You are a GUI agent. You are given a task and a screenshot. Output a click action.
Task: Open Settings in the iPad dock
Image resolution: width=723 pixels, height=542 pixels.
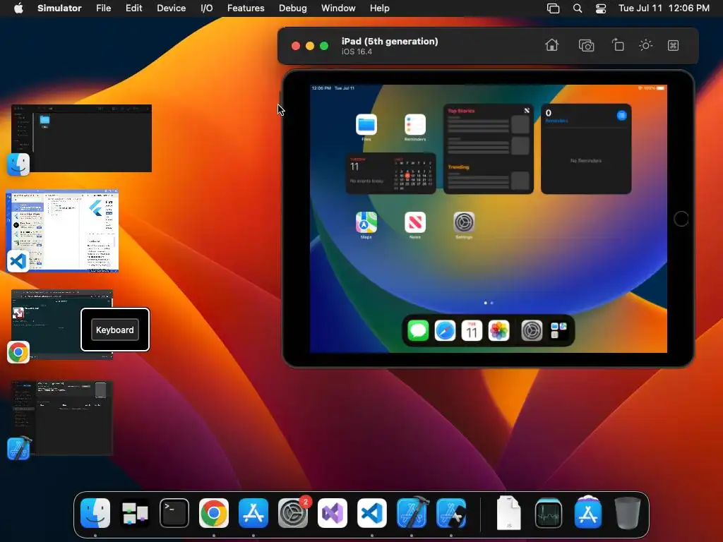532,330
